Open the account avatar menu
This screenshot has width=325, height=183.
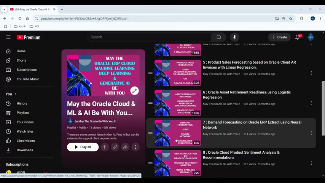click(x=311, y=37)
